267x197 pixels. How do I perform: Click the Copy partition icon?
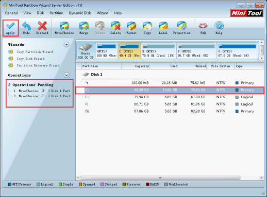(147, 26)
